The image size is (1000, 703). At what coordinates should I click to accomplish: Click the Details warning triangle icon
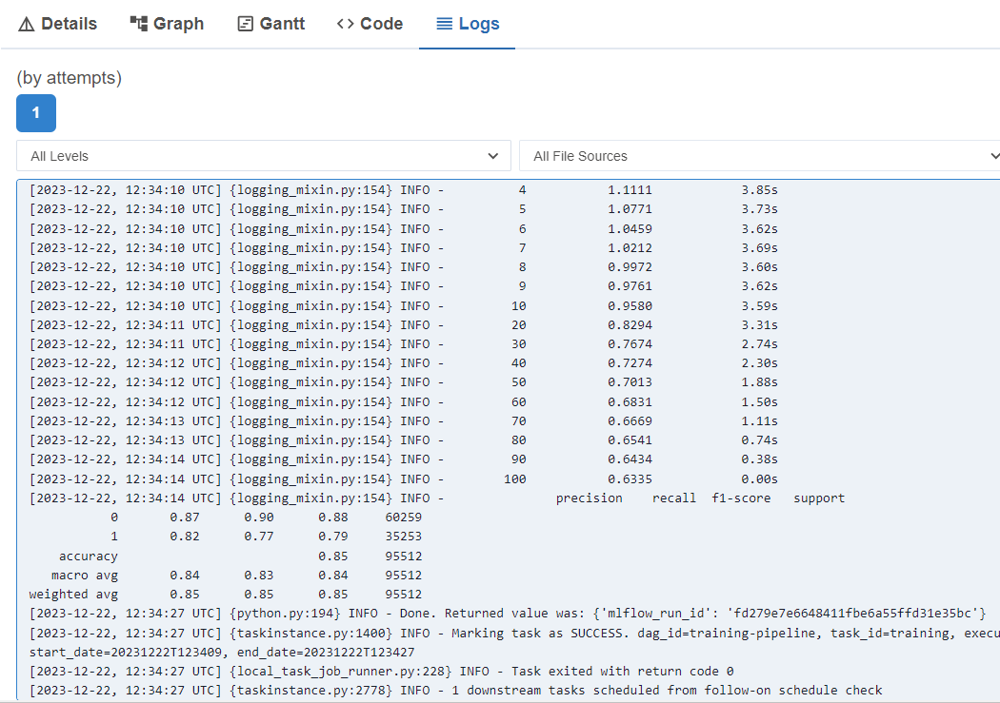[26, 24]
